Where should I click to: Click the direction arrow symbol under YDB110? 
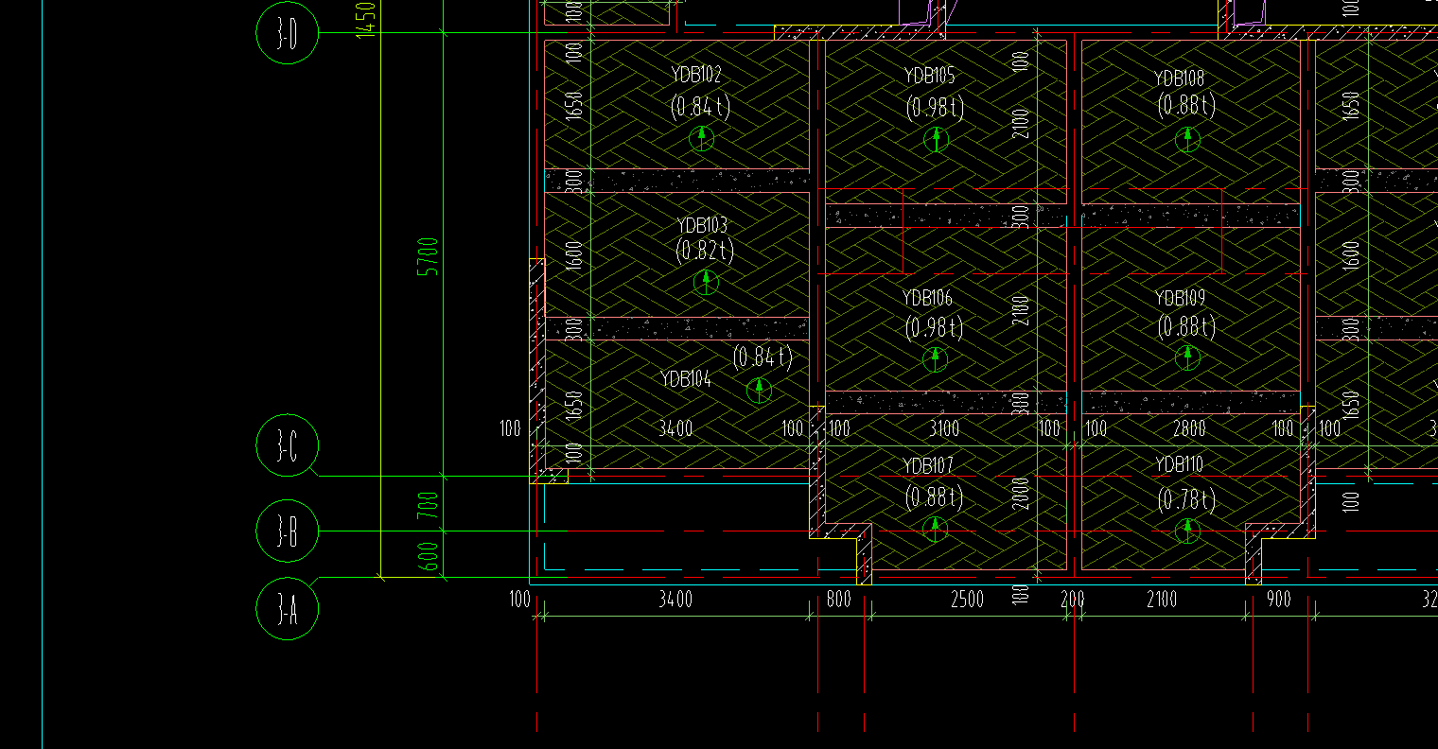pos(1187,531)
